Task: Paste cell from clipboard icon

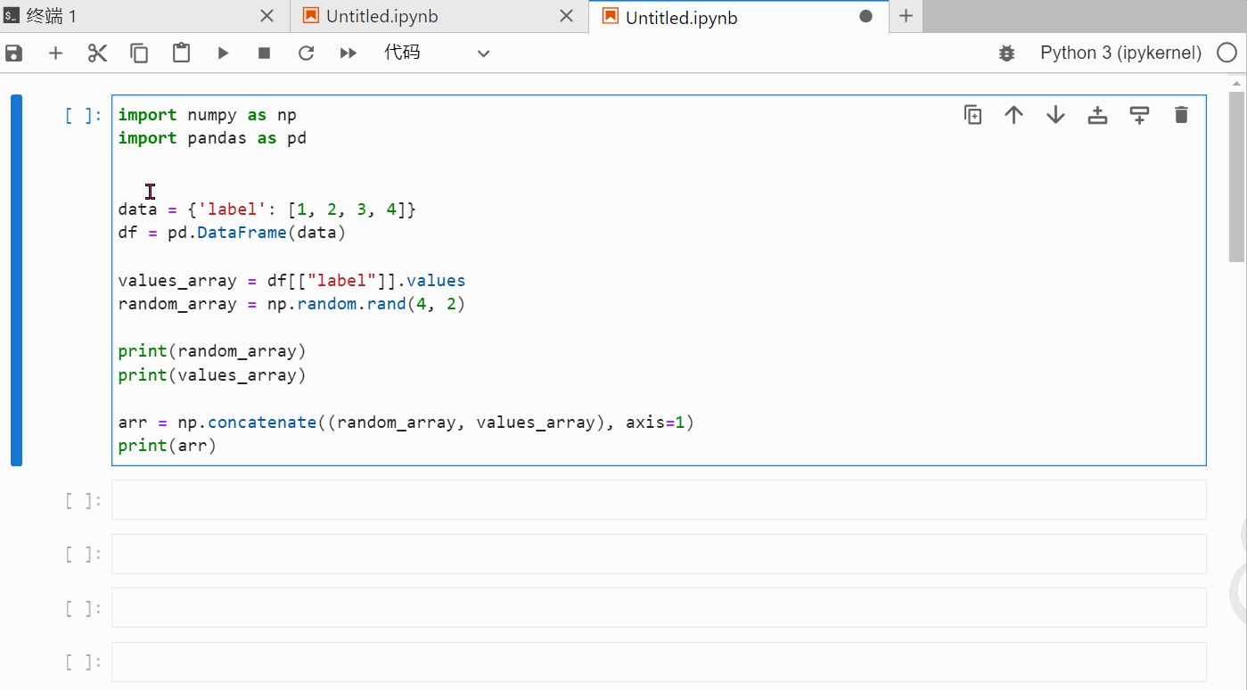Action: (181, 53)
